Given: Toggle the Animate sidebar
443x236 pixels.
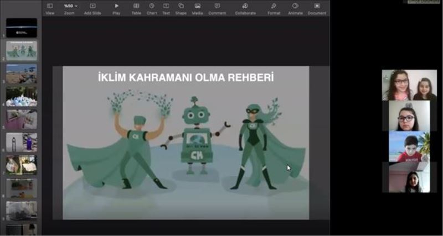Looking at the screenshot, I should click(295, 6).
